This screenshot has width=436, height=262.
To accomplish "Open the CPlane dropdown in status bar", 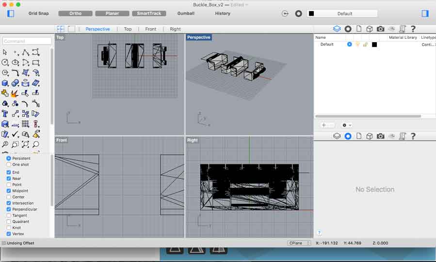I will coord(299,243).
